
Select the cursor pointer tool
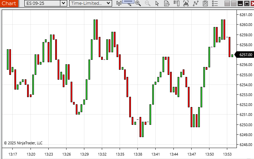pyautogui.click(x=157, y=3)
